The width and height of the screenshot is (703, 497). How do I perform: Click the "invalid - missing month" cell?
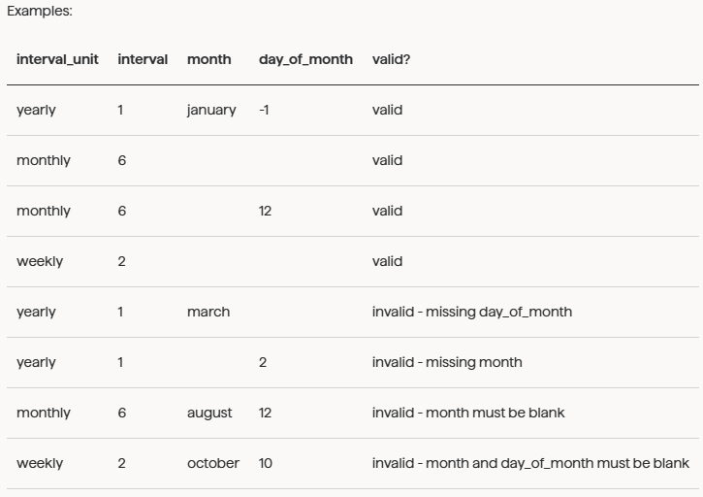(x=447, y=362)
